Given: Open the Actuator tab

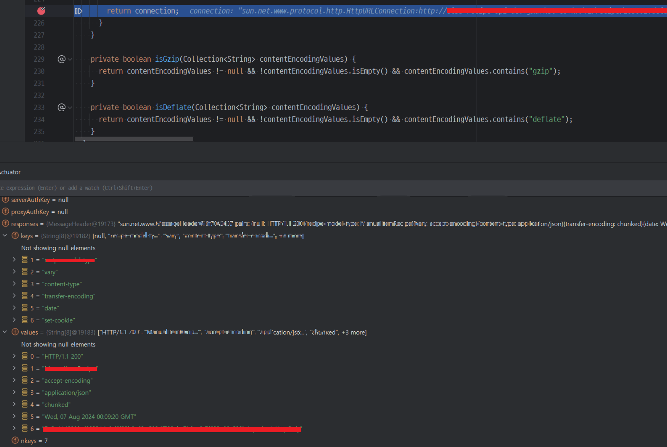Looking at the screenshot, I should pyautogui.click(x=10, y=172).
